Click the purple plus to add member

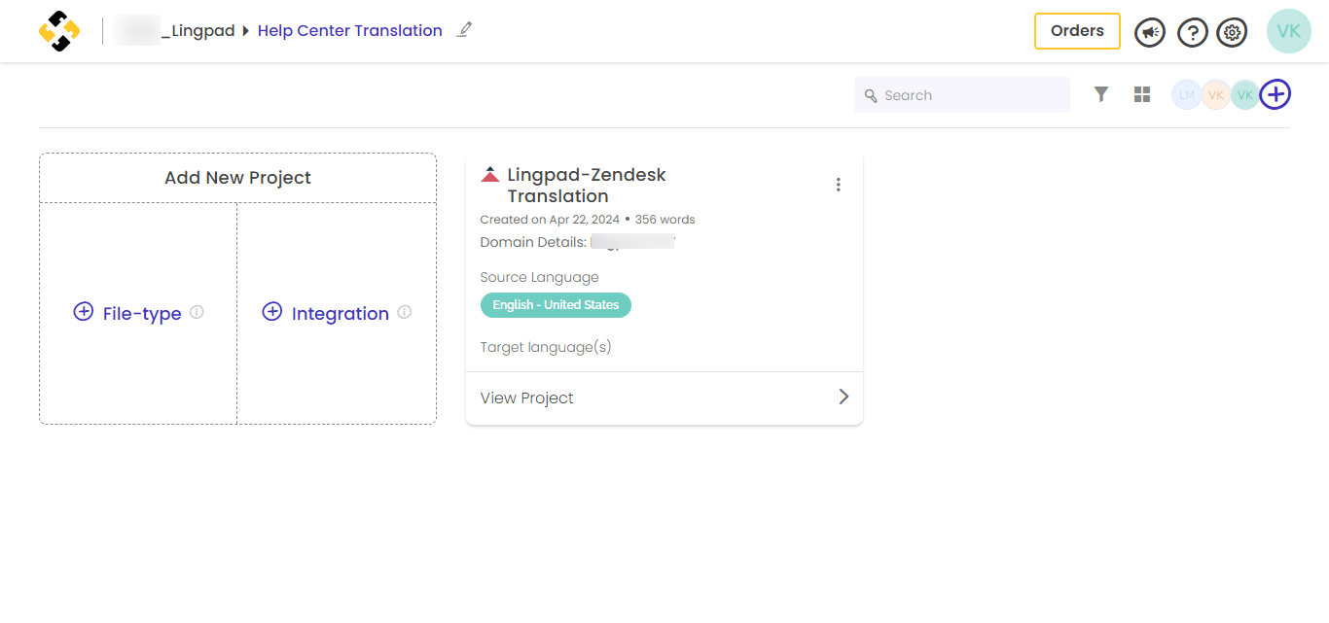(x=1275, y=94)
